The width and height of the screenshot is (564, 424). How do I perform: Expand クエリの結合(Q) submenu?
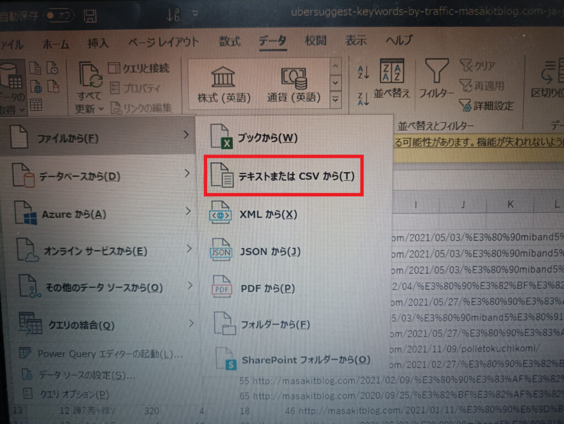[106, 325]
